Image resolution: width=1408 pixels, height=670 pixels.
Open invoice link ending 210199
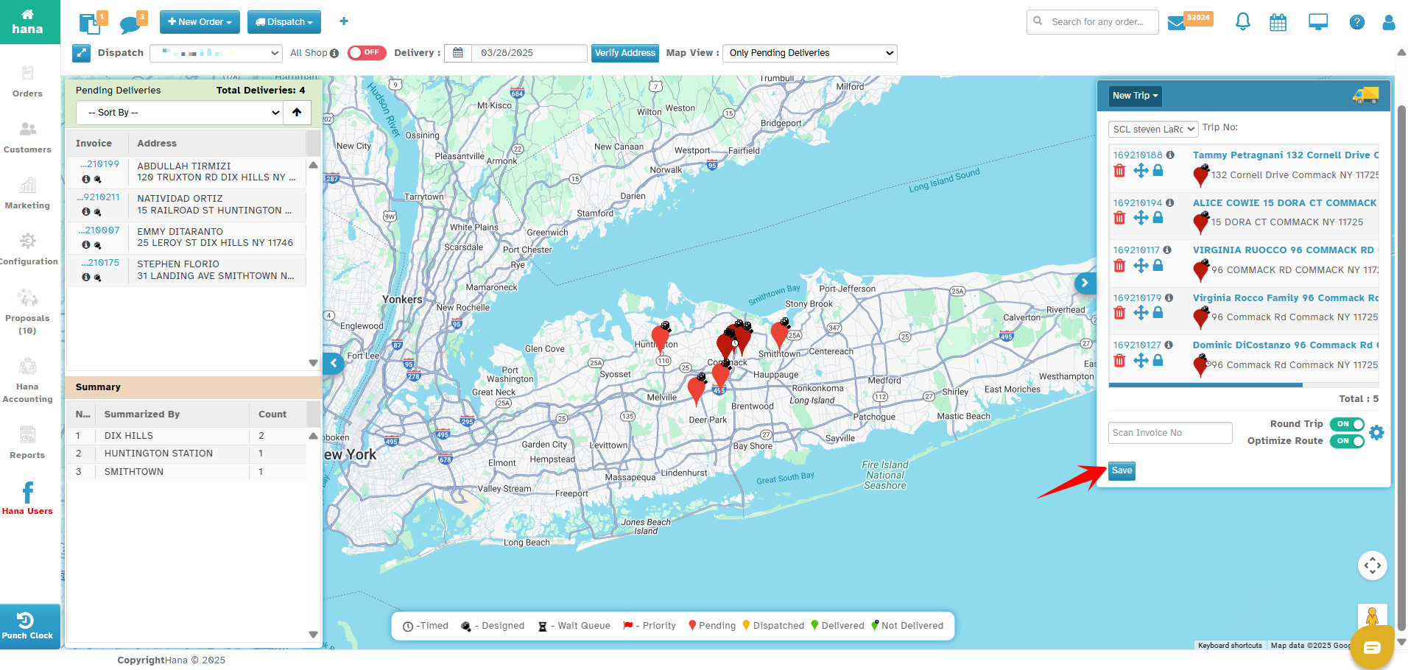99,164
